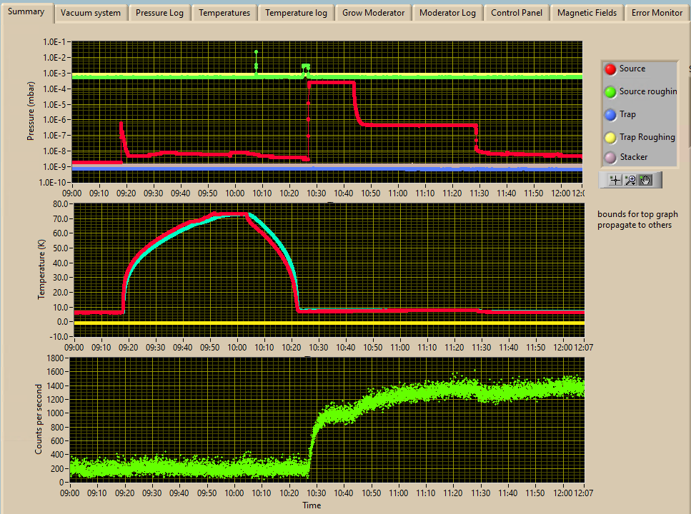Activate the hand panning tool

pyautogui.click(x=645, y=180)
